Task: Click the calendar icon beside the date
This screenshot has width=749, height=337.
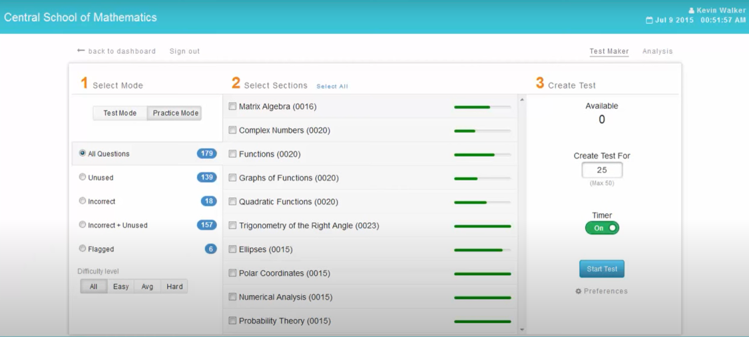Action: [x=649, y=21]
